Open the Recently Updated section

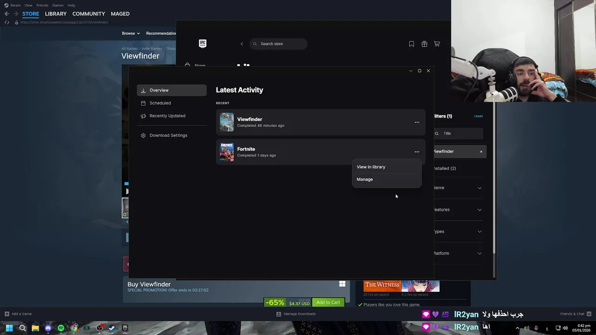coord(171,116)
